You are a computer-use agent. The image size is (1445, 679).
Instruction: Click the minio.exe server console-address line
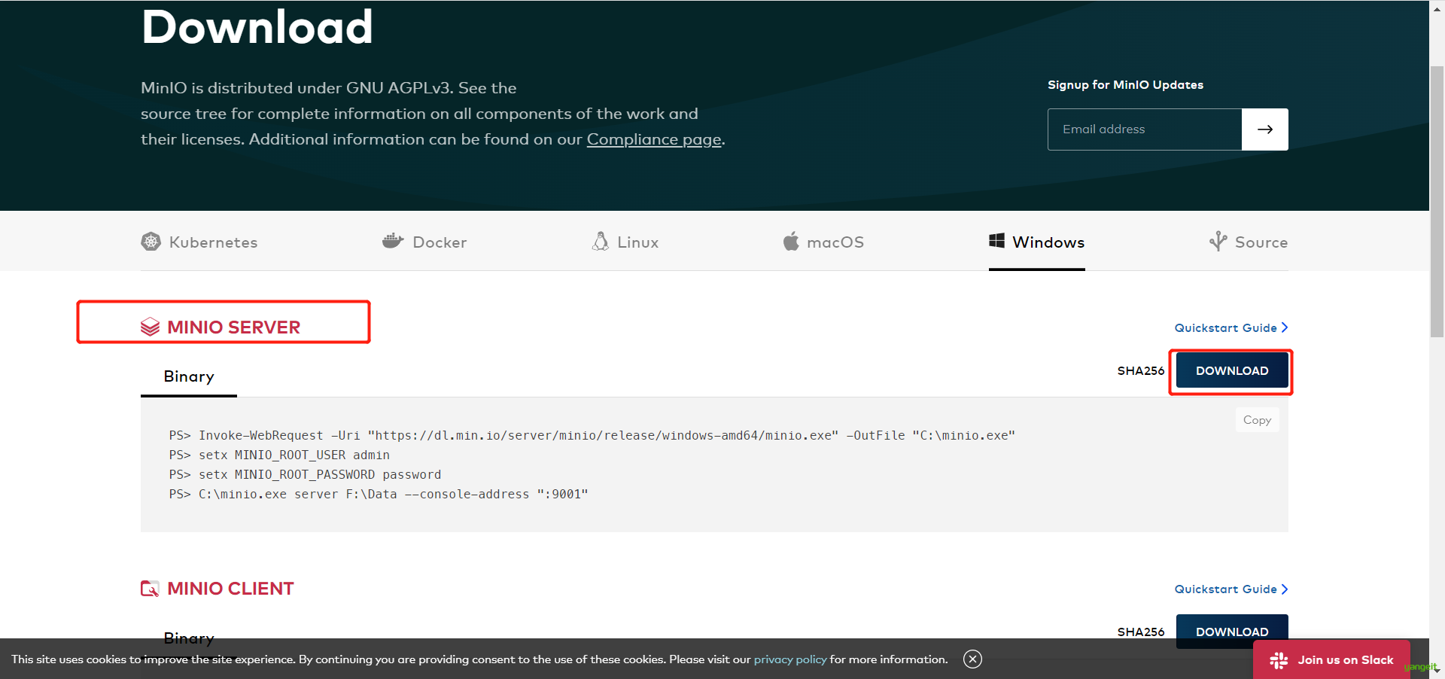point(379,494)
